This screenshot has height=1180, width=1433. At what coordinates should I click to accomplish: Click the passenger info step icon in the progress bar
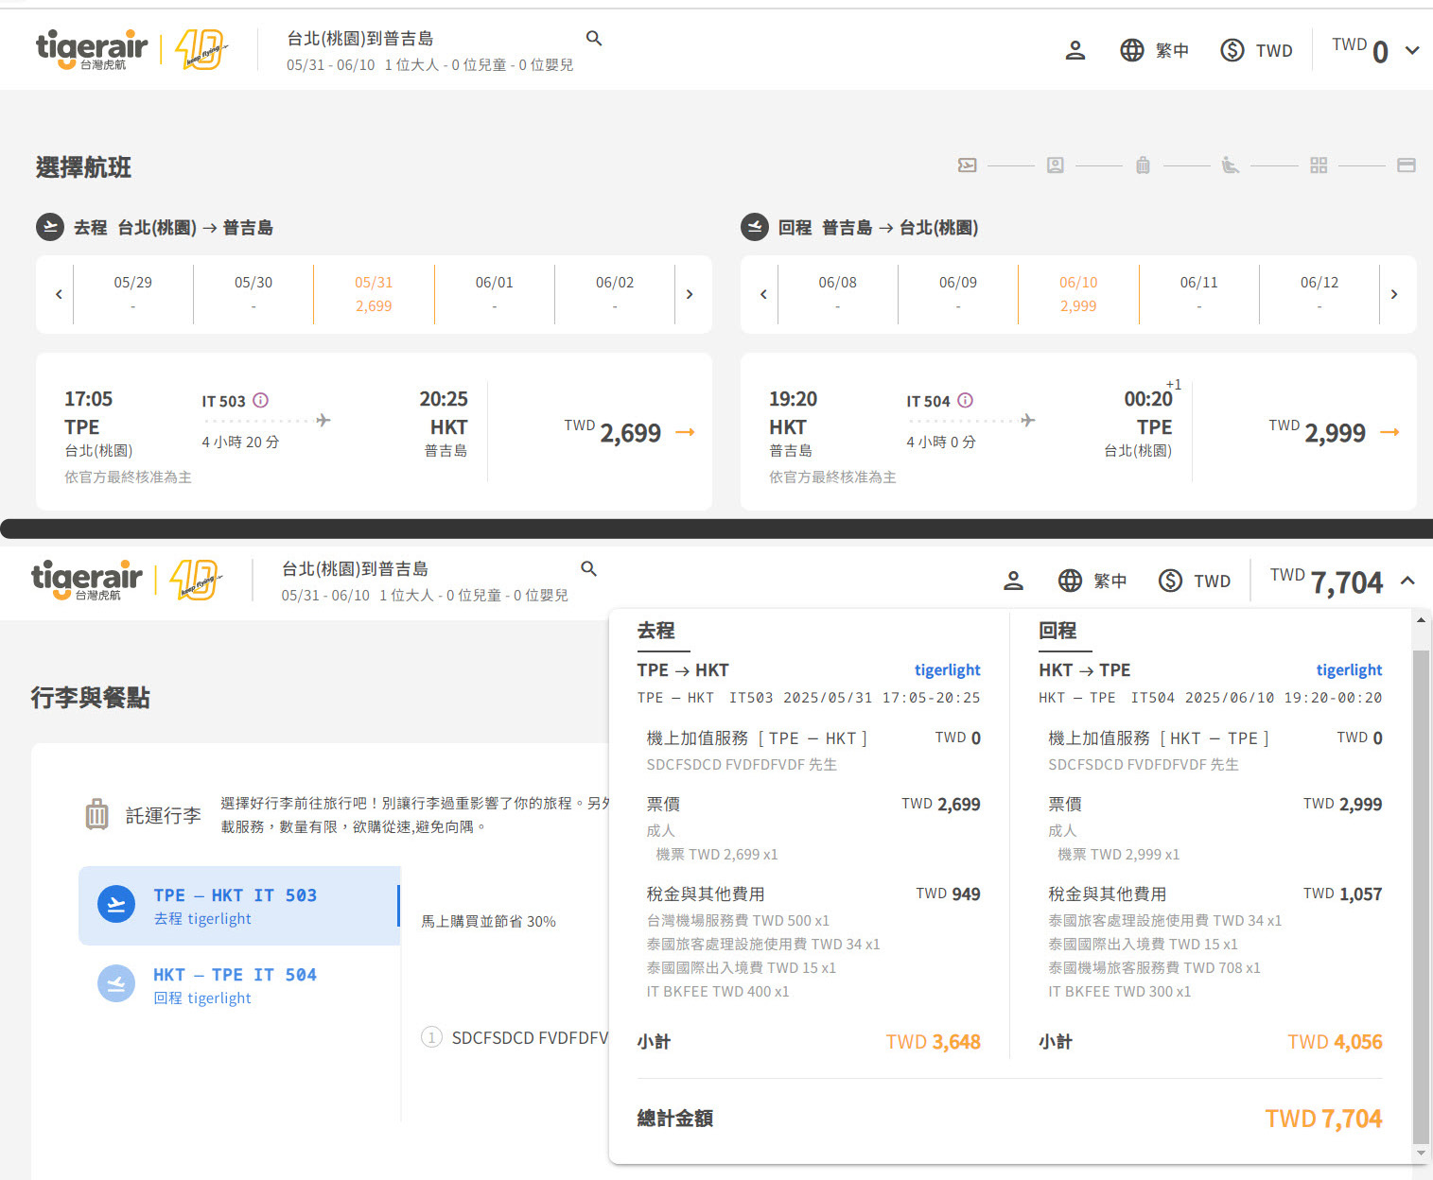[1056, 165]
